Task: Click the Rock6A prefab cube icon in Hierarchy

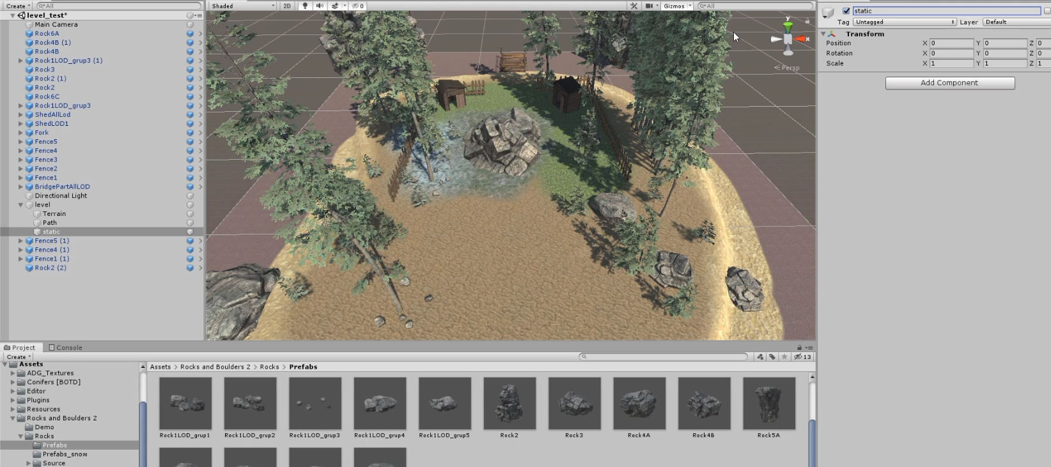Action: [x=29, y=34]
